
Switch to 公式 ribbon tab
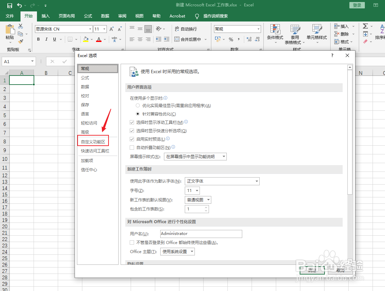[88, 16]
